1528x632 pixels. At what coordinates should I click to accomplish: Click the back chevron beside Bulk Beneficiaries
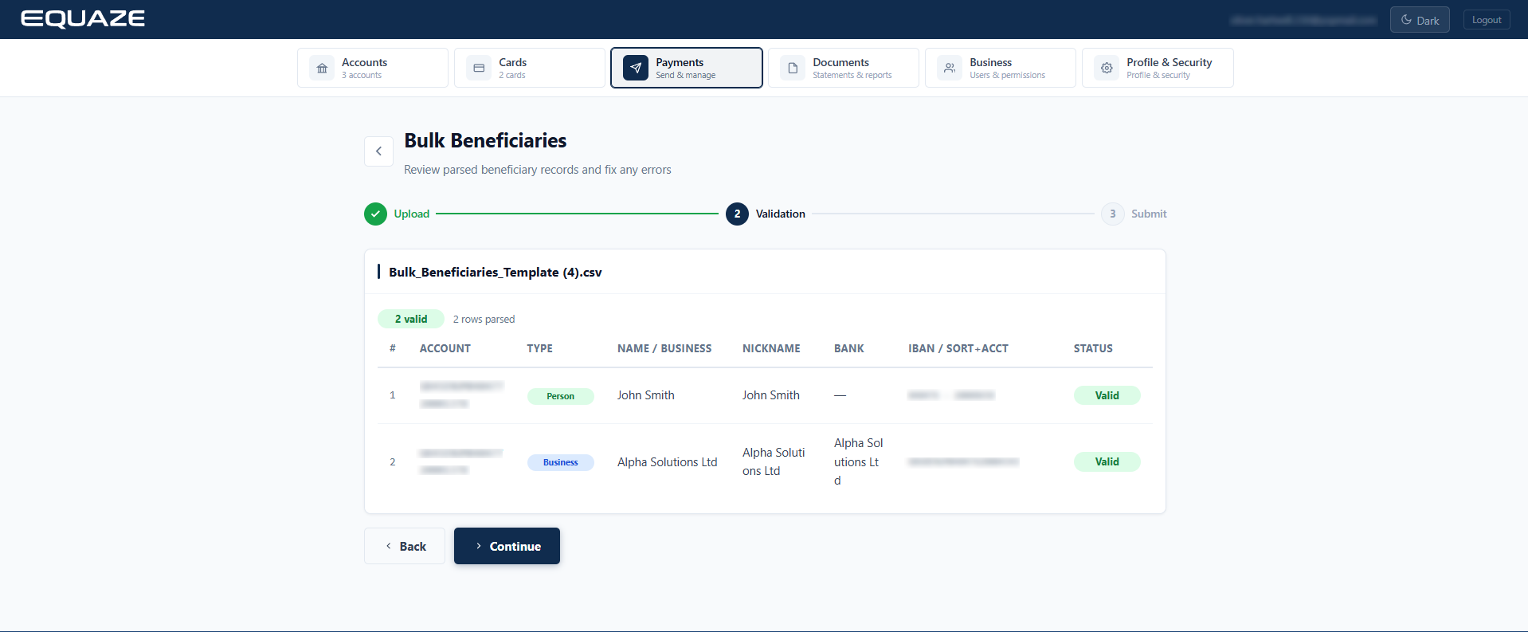[378, 151]
